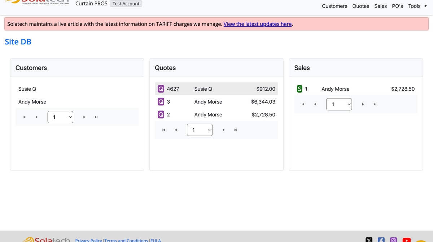This screenshot has width=433, height=242.
Task: Open Sales page selector dropdown
Action: (x=339, y=104)
